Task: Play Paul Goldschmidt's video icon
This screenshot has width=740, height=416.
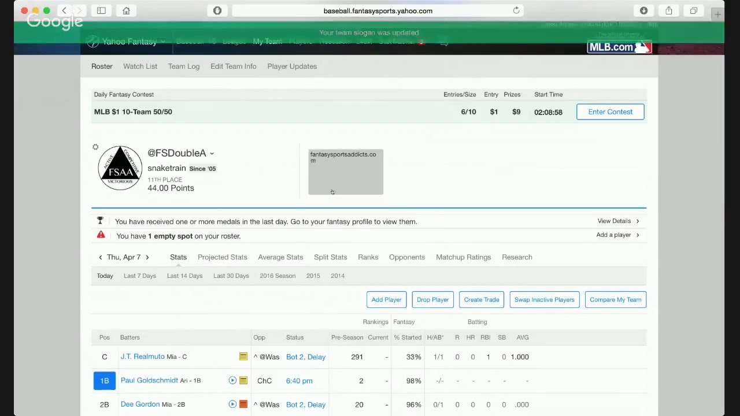Action: (232, 380)
